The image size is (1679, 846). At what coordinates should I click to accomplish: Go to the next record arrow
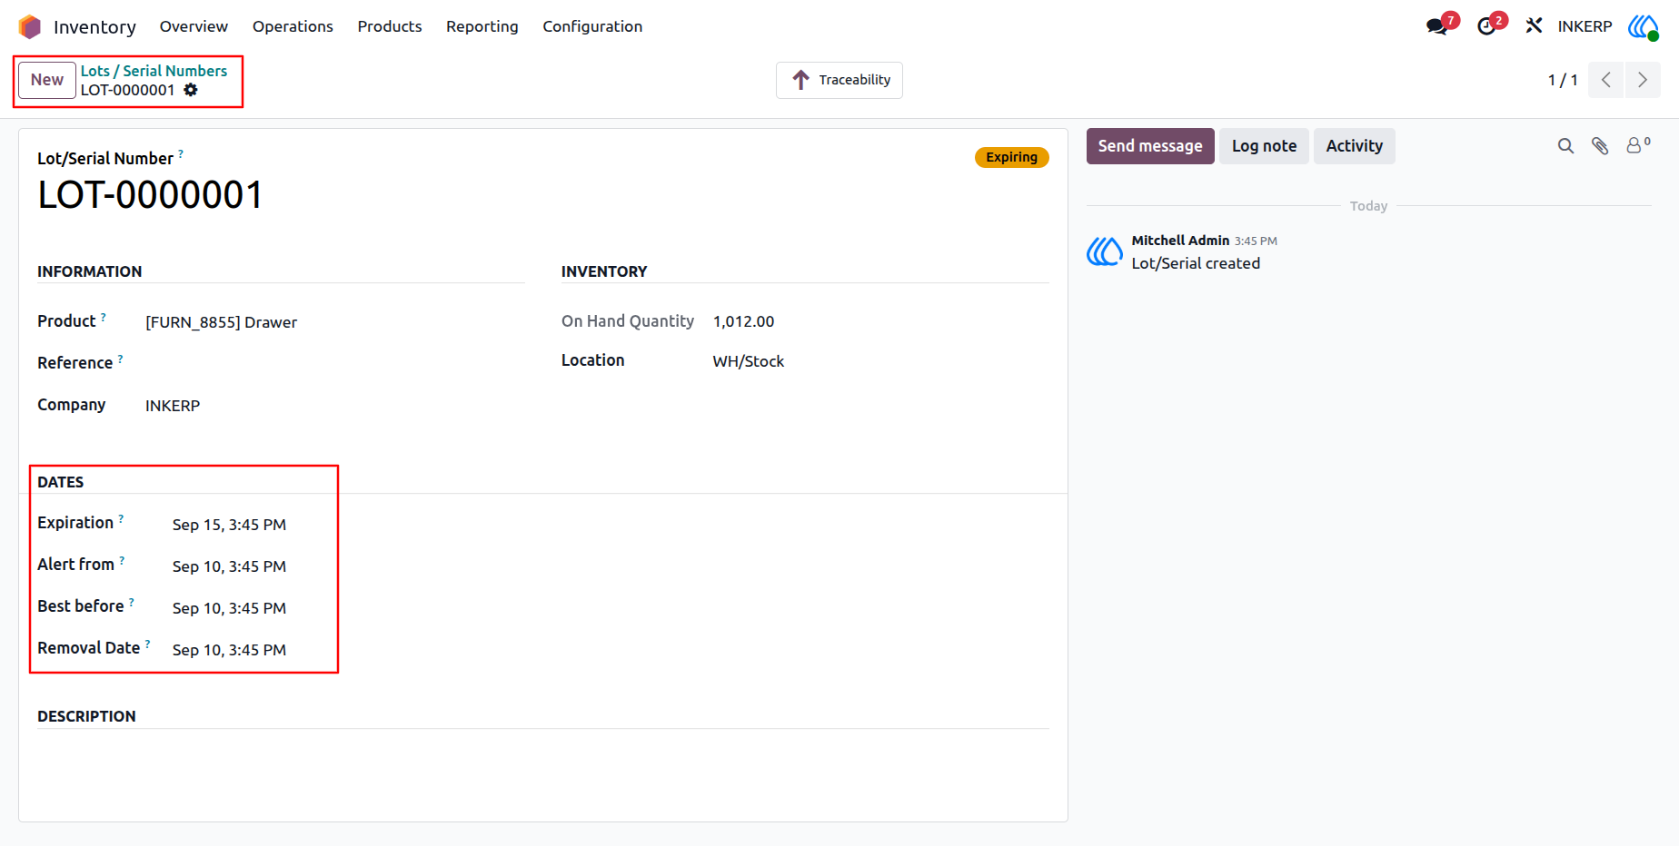click(1643, 80)
